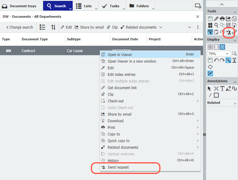Select the fit-to-height display mode

click(210, 47)
